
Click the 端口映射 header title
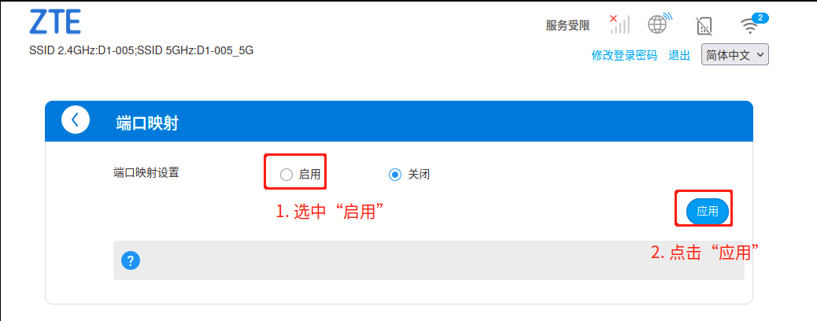click(147, 124)
